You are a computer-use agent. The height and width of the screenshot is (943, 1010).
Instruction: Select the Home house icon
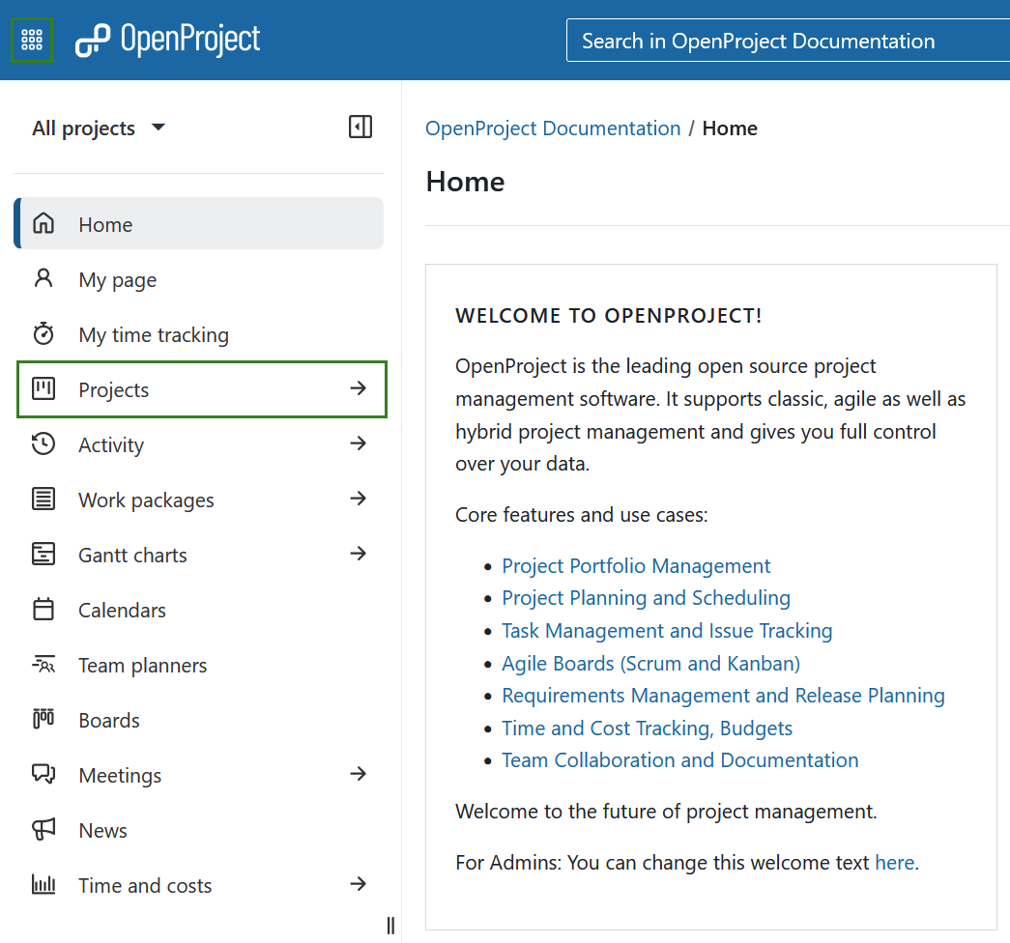43,223
